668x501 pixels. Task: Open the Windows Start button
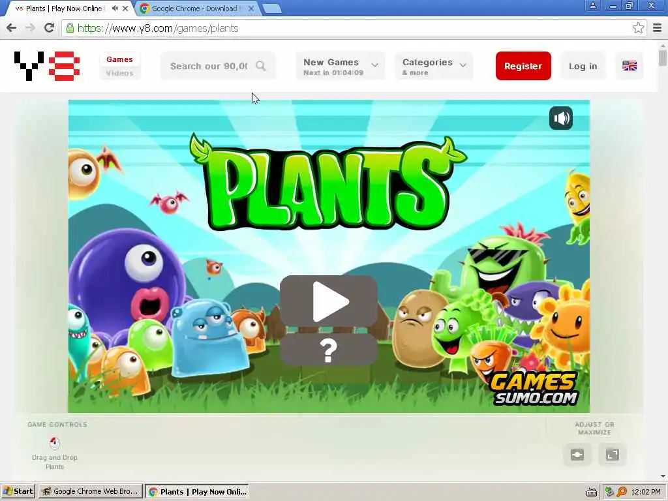coord(18,491)
